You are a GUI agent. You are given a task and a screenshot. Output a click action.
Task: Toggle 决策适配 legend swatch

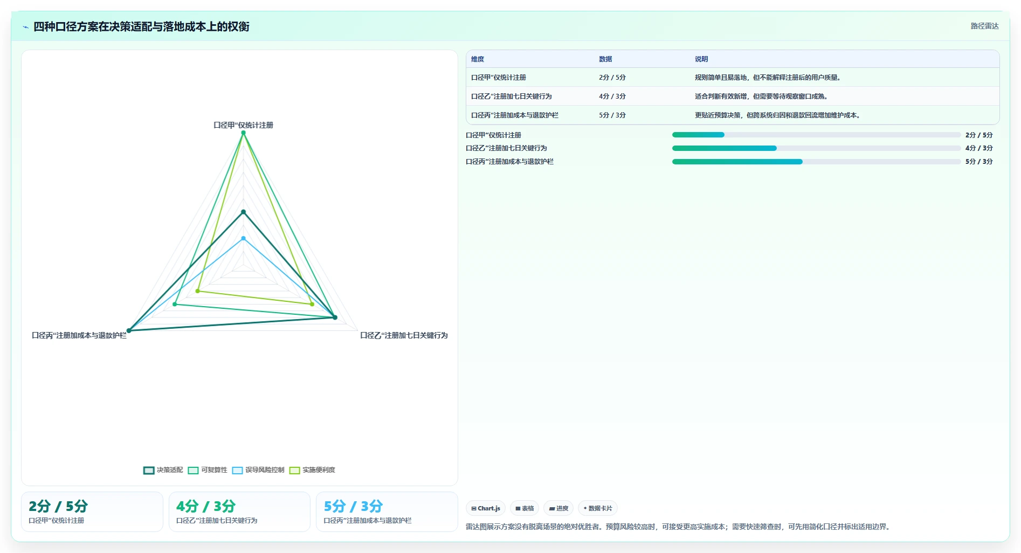coord(149,470)
